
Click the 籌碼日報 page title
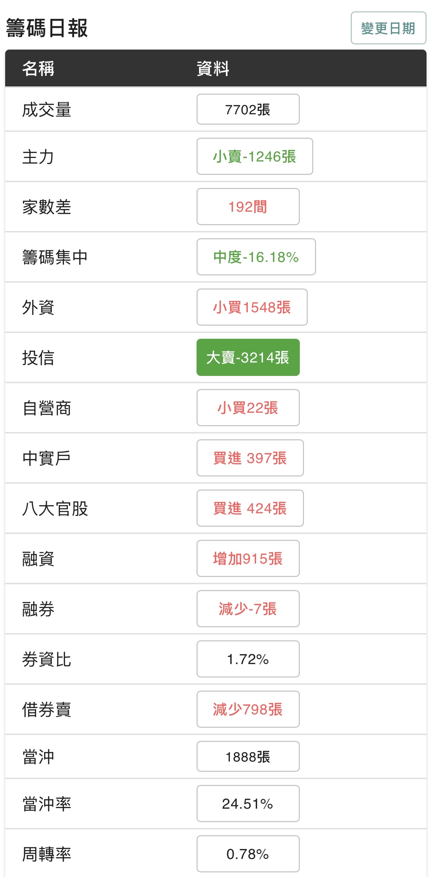[x=47, y=28]
